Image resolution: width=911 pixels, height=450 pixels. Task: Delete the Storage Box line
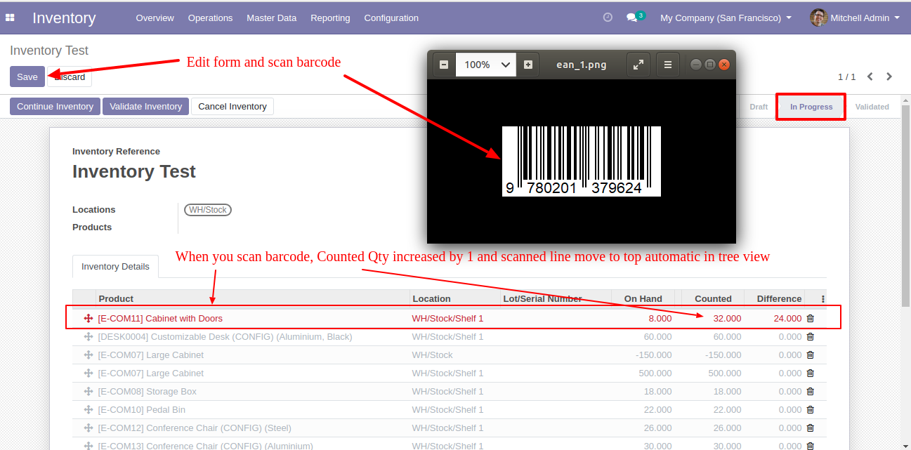coord(810,392)
